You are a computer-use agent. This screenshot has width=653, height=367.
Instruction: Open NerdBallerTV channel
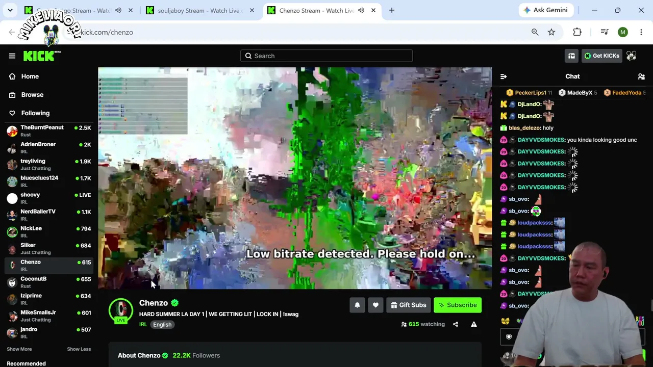[x=49, y=215]
